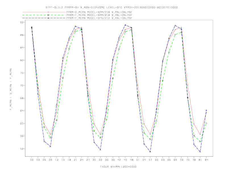Click the x-axis forecast hour label 78

pyautogui.click(x=194, y=160)
